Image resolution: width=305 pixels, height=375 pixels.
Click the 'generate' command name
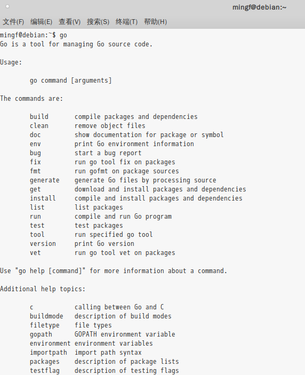[x=44, y=180]
